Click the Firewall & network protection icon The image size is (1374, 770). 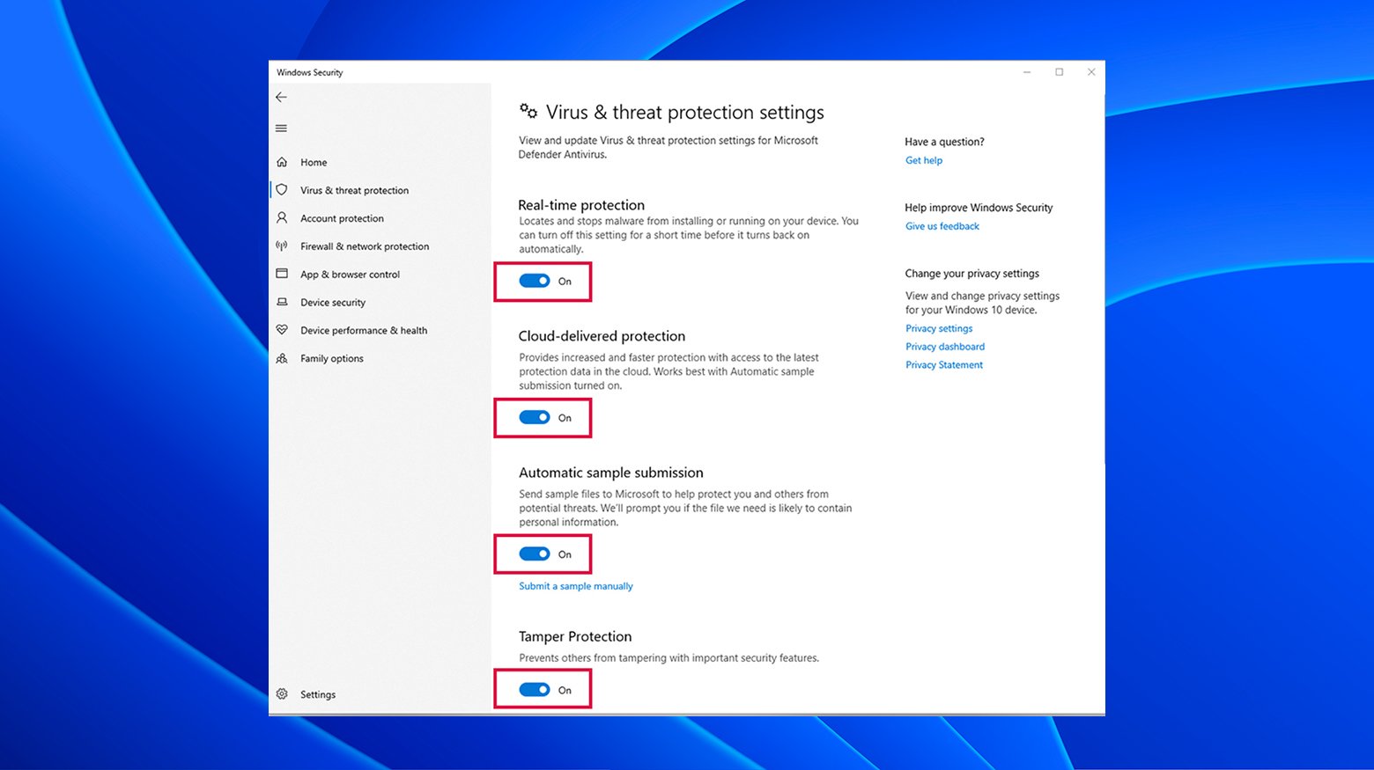point(282,246)
